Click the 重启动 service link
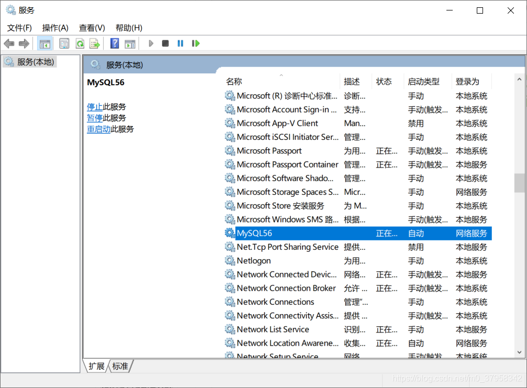This screenshot has width=527, height=388. pyautogui.click(x=98, y=129)
